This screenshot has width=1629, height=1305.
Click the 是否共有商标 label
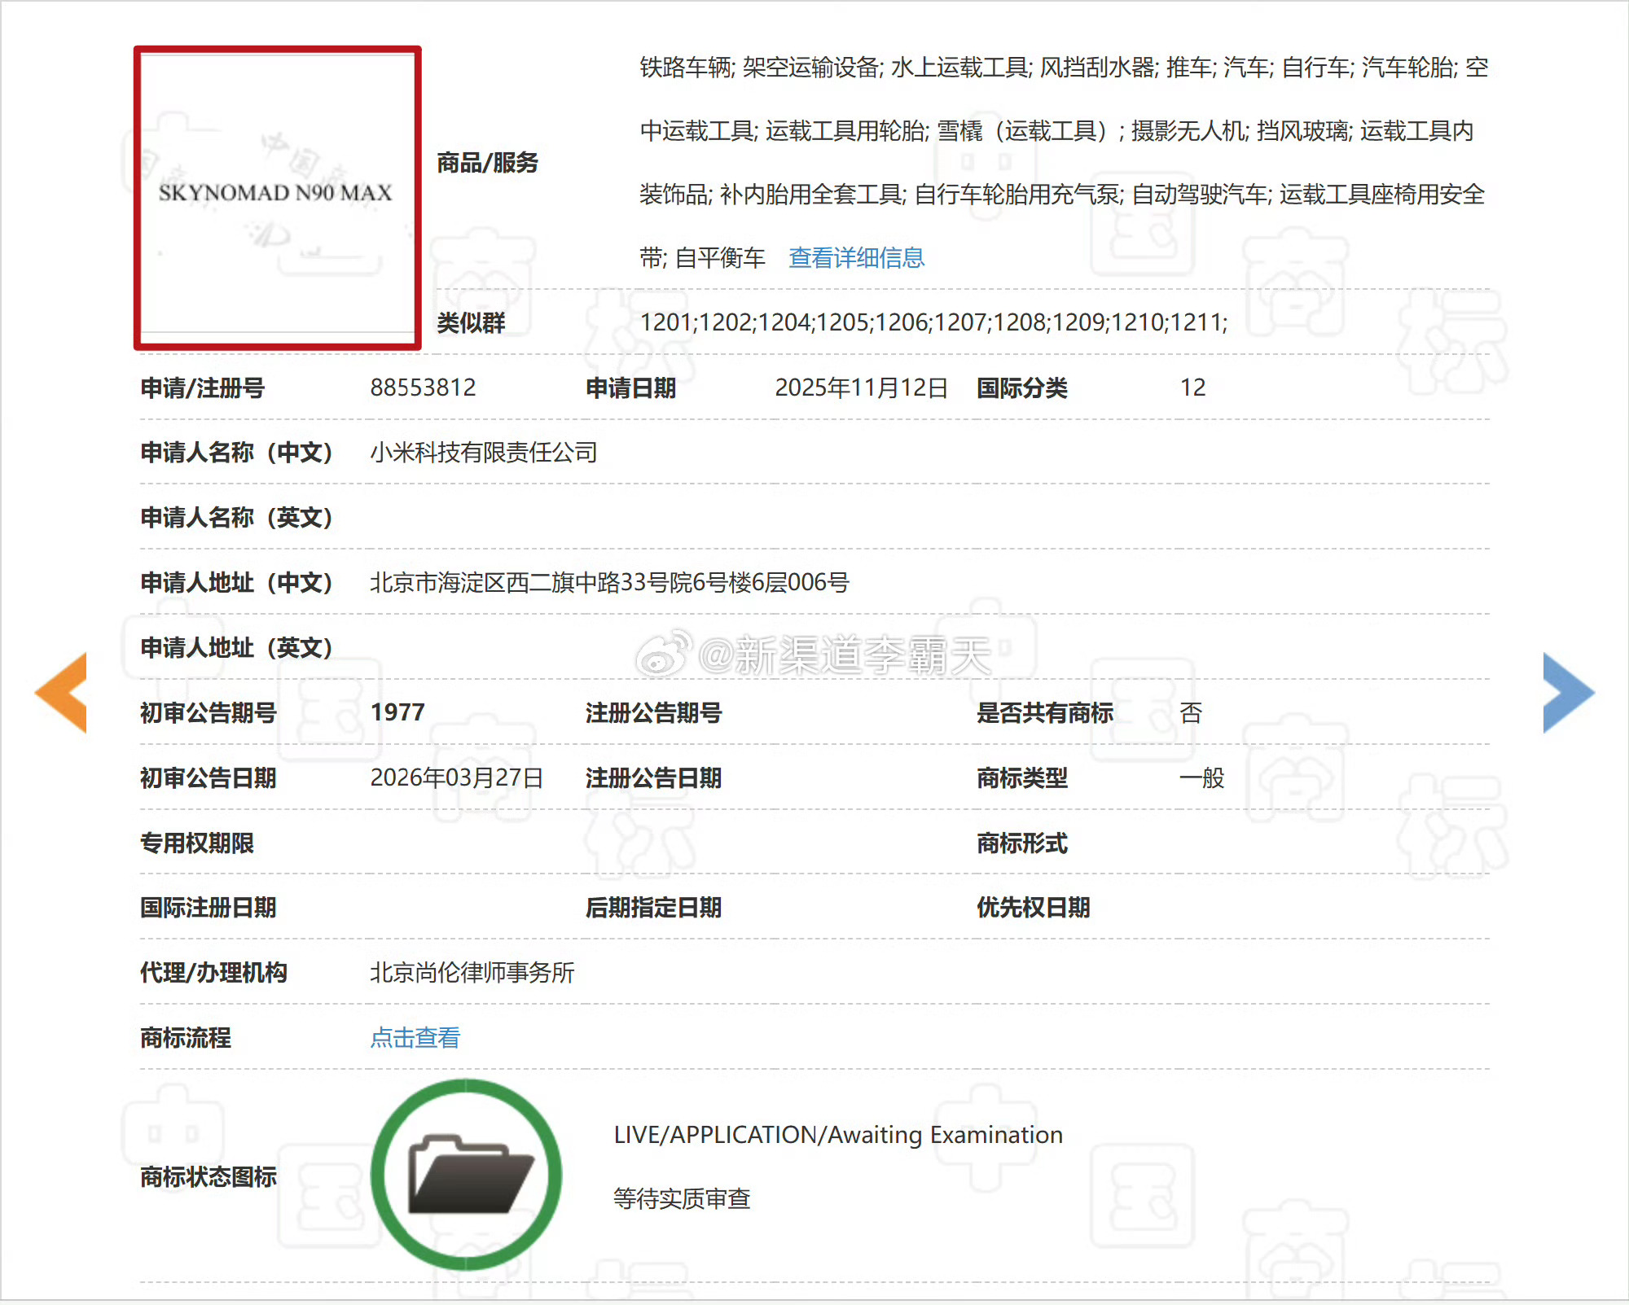[x=1045, y=713]
